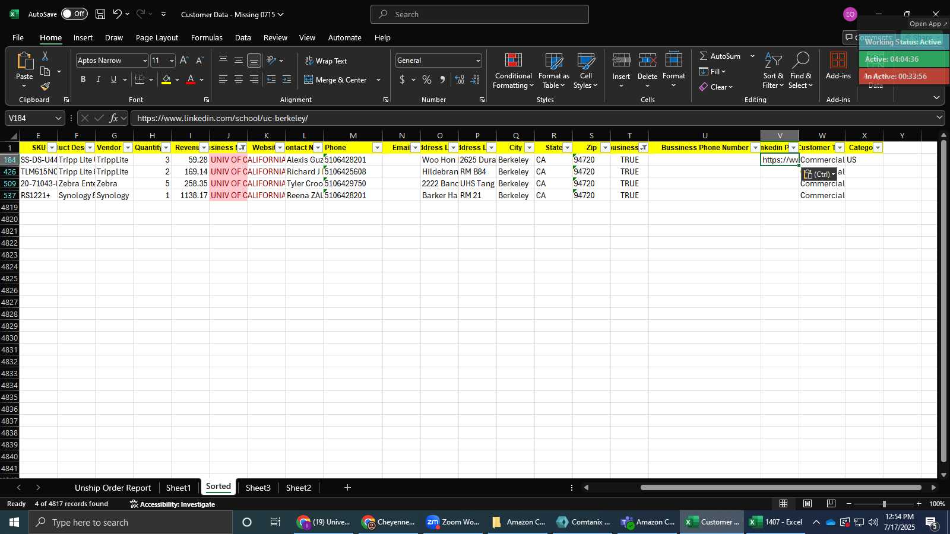Open Conditional Formatting icon
This screenshot has width=950, height=534.
click(514, 61)
